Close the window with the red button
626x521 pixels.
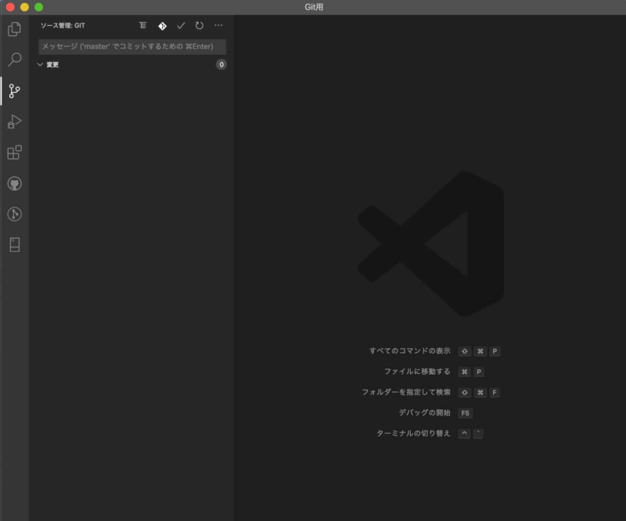click(10, 7)
